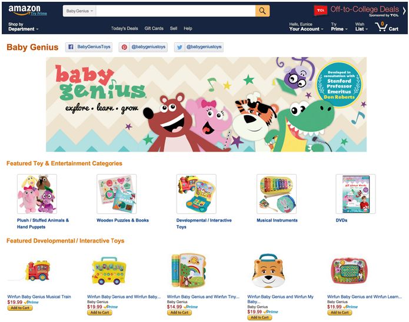Open Musical Instruments category link

coord(277,220)
